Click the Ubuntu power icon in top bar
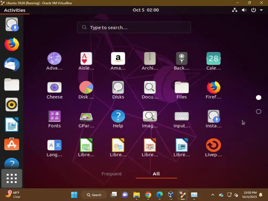 pyautogui.click(x=253, y=10)
